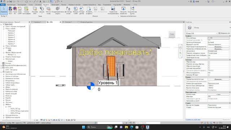
Task: Click the Масштаб вида 1:100 field
Action: click(x=218, y=38)
